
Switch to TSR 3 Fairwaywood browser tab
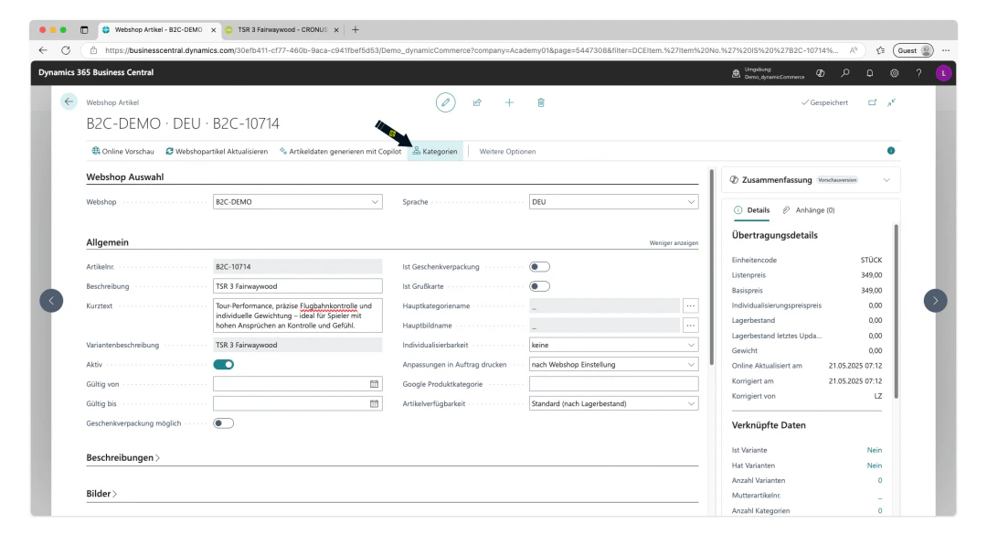[282, 29]
